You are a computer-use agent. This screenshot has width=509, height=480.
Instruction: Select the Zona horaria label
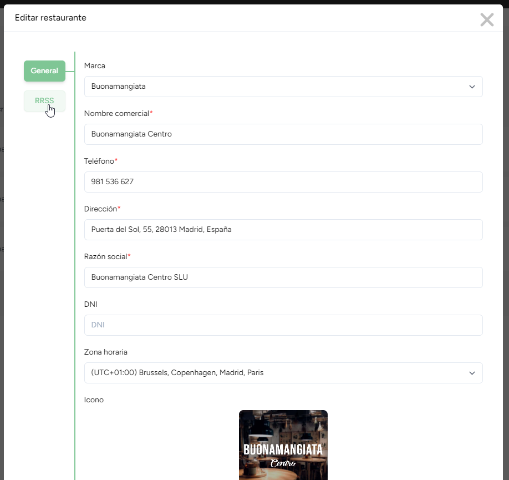click(x=105, y=352)
